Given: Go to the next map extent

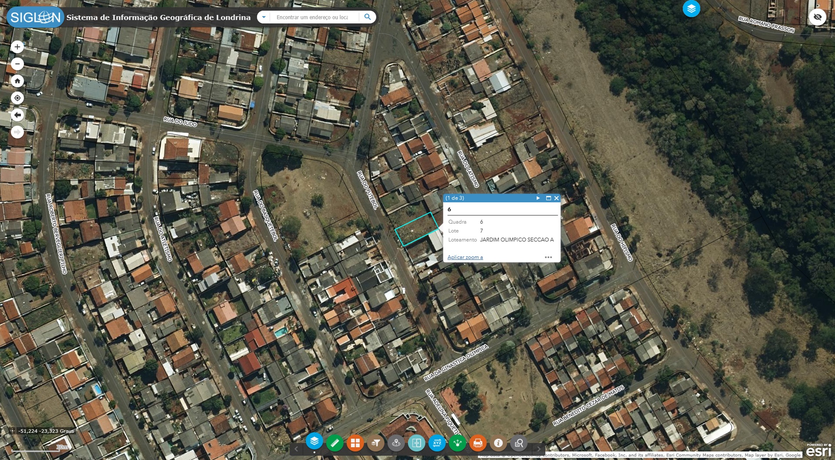Looking at the screenshot, I should 17,132.
